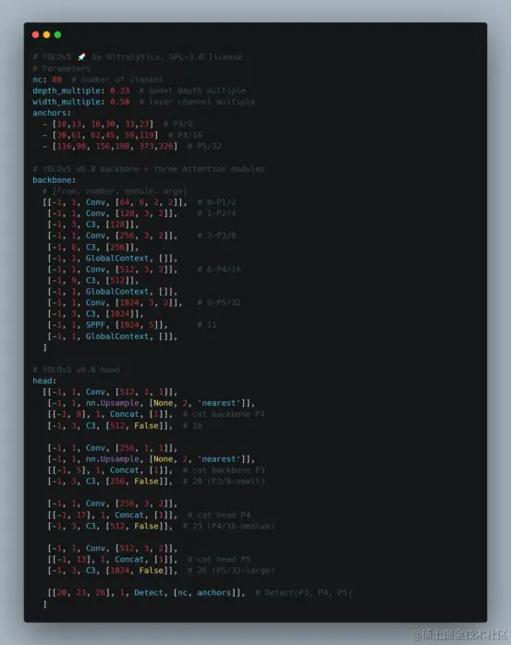Click the 'head:' key
Viewport: 512px width, 645px height.
tap(44, 381)
